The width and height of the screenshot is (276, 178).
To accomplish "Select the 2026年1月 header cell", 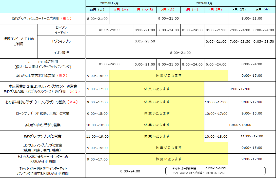I will coord(204,3).
